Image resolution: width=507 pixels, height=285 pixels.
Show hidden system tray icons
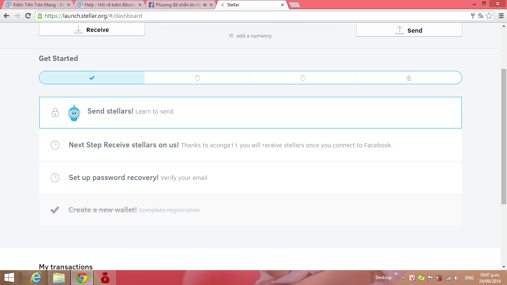(403, 278)
